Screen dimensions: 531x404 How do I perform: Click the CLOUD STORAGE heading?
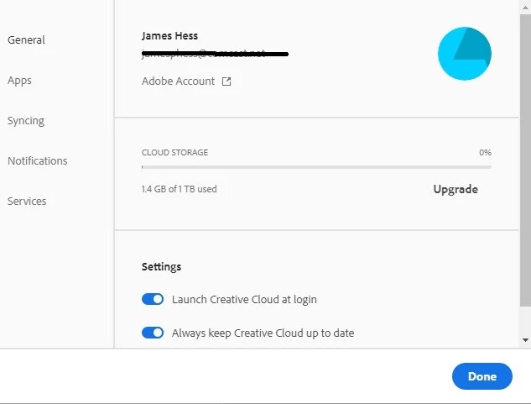[x=174, y=153]
